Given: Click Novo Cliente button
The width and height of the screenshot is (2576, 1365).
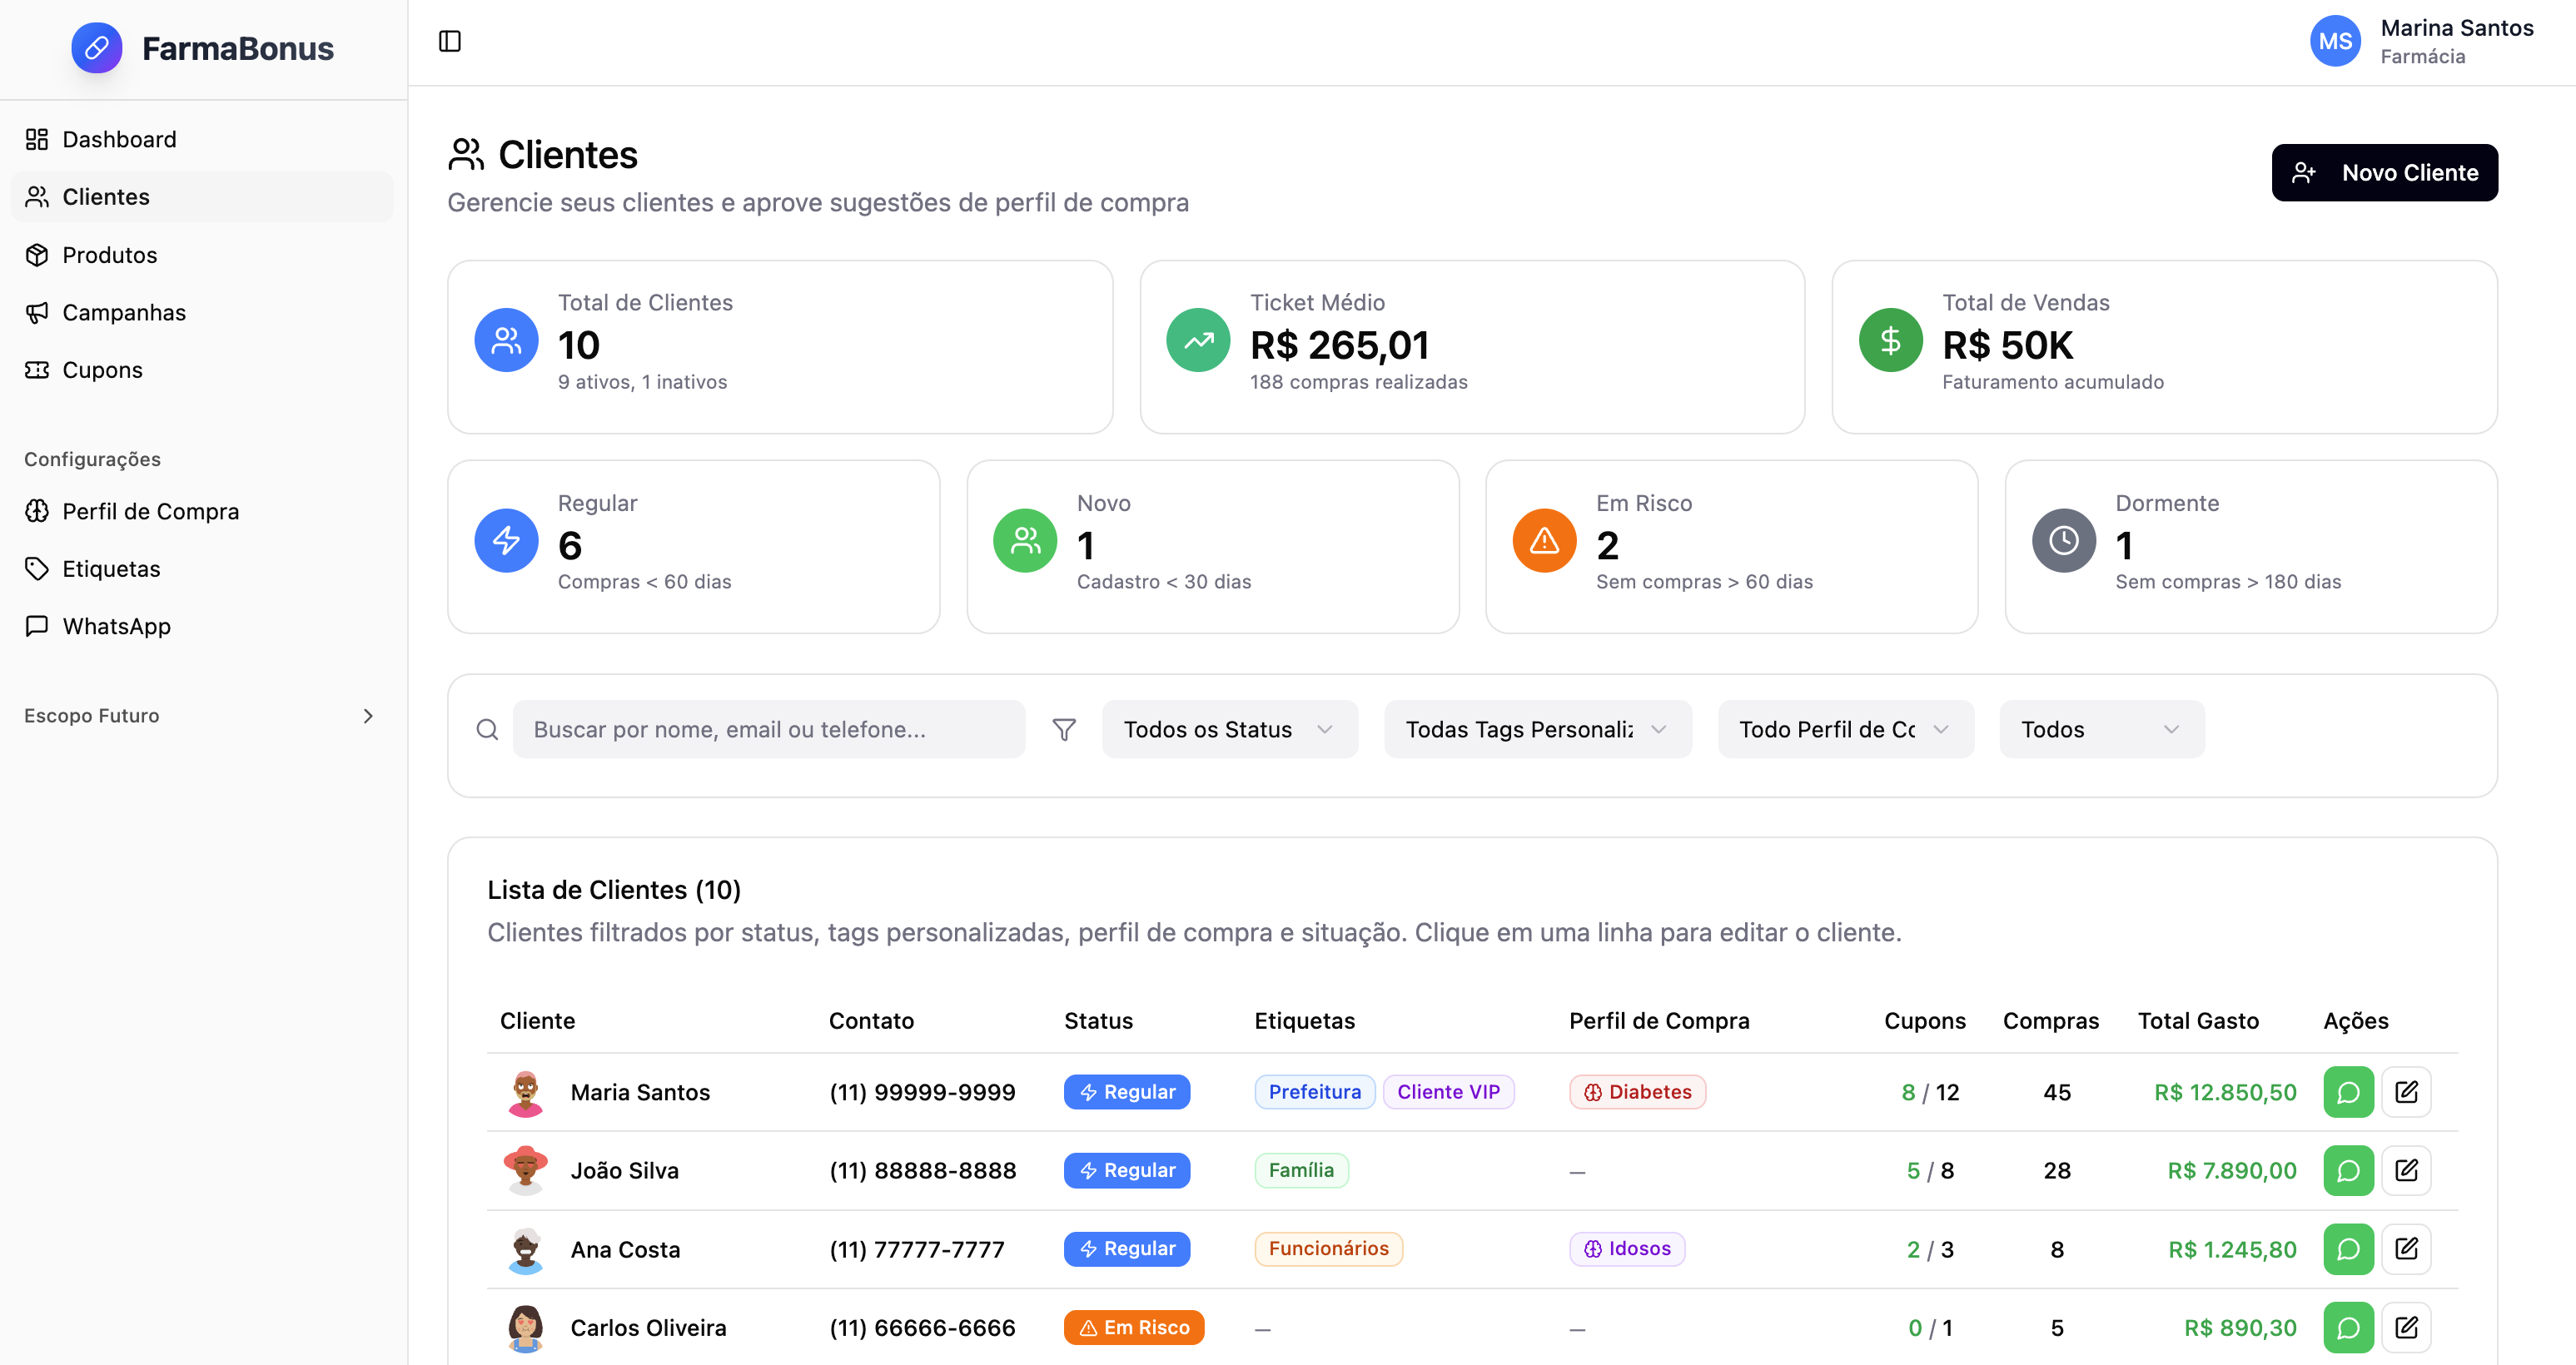Looking at the screenshot, I should (x=2384, y=173).
